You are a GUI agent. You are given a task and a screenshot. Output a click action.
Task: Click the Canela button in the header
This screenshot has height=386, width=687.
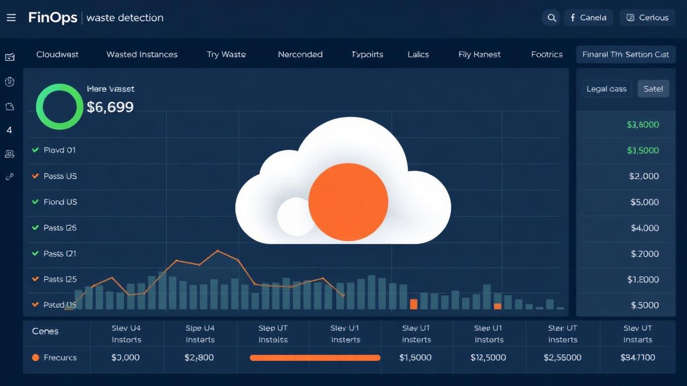point(588,17)
